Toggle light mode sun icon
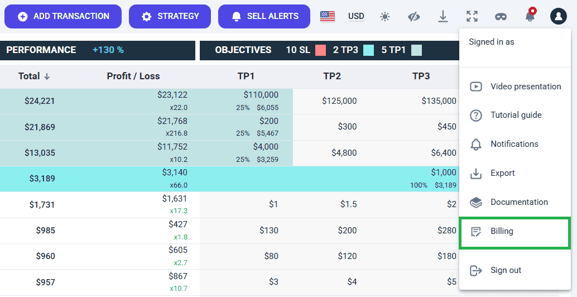The image size is (577, 297). click(385, 17)
